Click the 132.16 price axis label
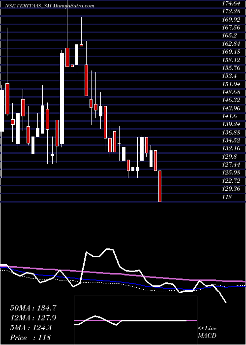 tap(230, 148)
